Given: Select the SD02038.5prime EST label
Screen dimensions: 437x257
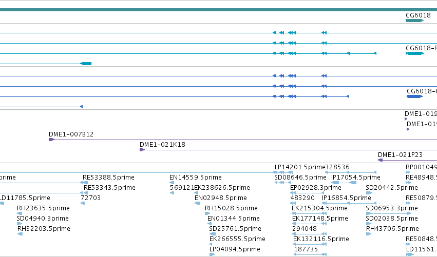Looking at the screenshot, I should [392, 219].
